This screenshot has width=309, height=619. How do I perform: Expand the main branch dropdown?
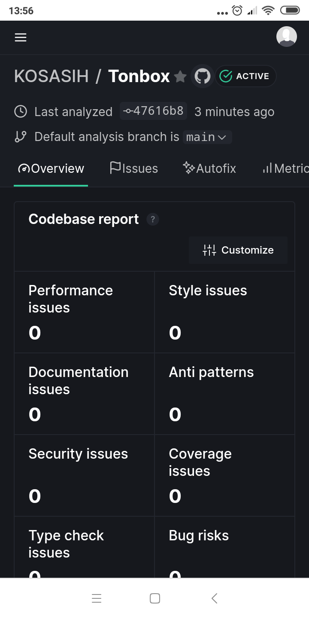[207, 137]
